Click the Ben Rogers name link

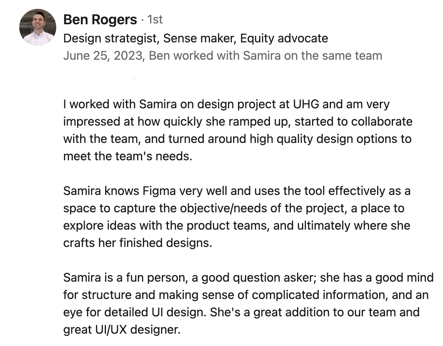[100, 20]
